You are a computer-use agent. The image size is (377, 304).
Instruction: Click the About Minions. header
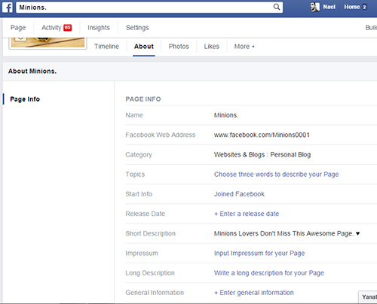click(32, 71)
